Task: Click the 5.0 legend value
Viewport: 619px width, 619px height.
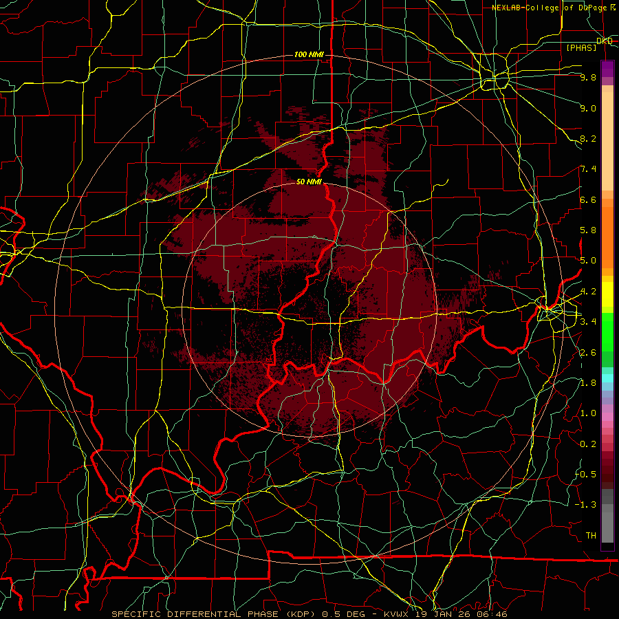Action: coord(588,261)
